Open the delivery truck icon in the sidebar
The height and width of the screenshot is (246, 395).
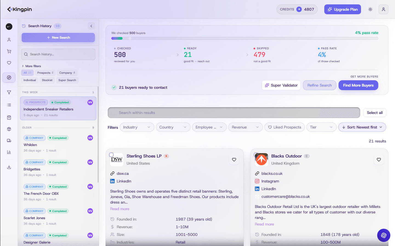point(9,141)
